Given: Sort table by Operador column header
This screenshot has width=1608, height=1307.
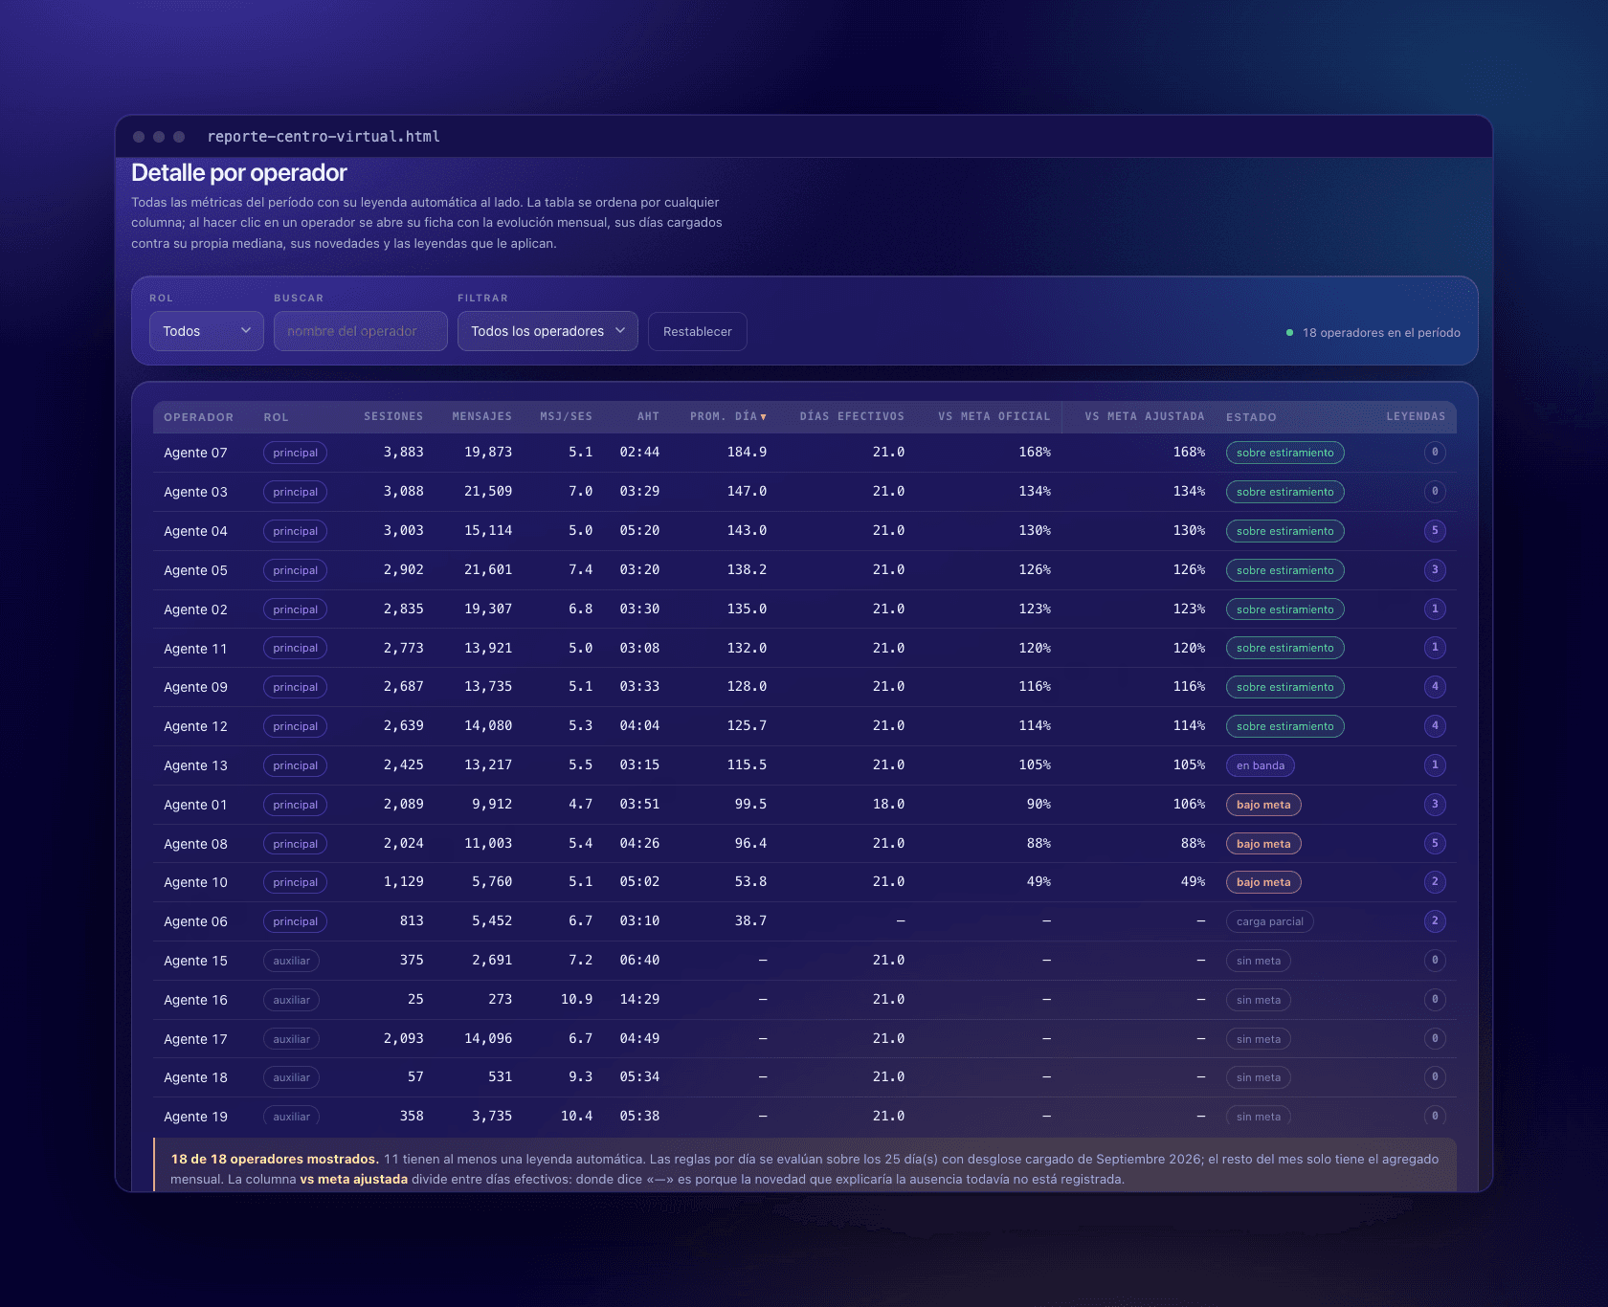Looking at the screenshot, I should click(x=198, y=417).
